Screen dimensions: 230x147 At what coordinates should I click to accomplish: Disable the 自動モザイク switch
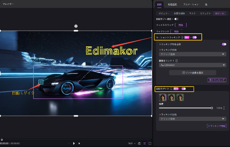point(184,89)
